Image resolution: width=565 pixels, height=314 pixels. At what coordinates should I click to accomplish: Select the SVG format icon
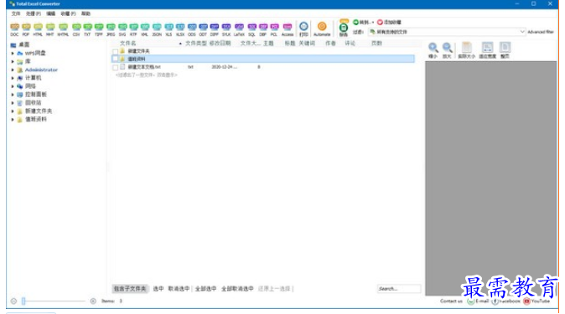coord(122,29)
